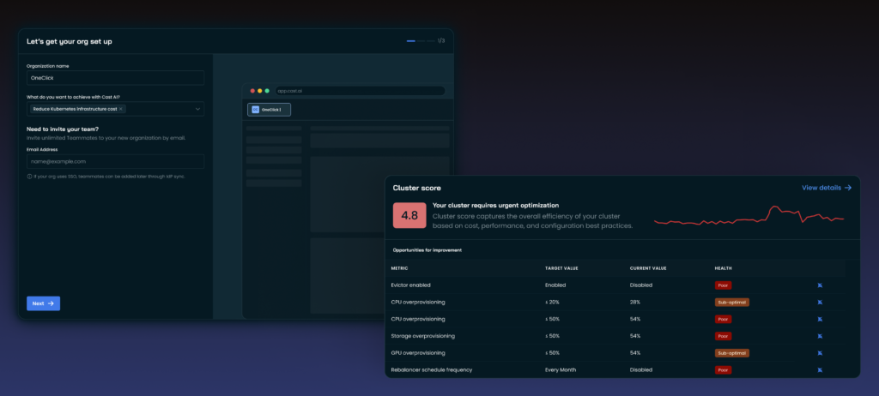
Task: Click the red dot in the browser mockup
Action: click(x=252, y=91)
